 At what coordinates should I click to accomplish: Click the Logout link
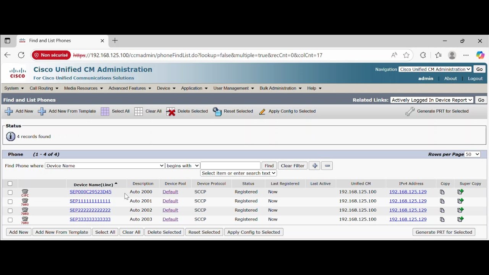[x=475, y=78]
